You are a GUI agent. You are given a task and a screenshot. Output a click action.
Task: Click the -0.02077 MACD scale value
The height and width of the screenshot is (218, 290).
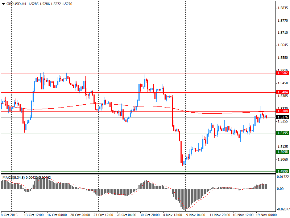[x=283, y=209]
